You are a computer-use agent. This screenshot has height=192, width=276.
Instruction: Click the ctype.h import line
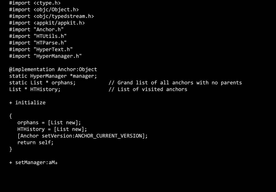coord(35,3)
